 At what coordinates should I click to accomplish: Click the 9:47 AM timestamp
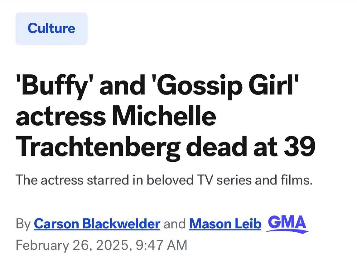coord(161,245)
